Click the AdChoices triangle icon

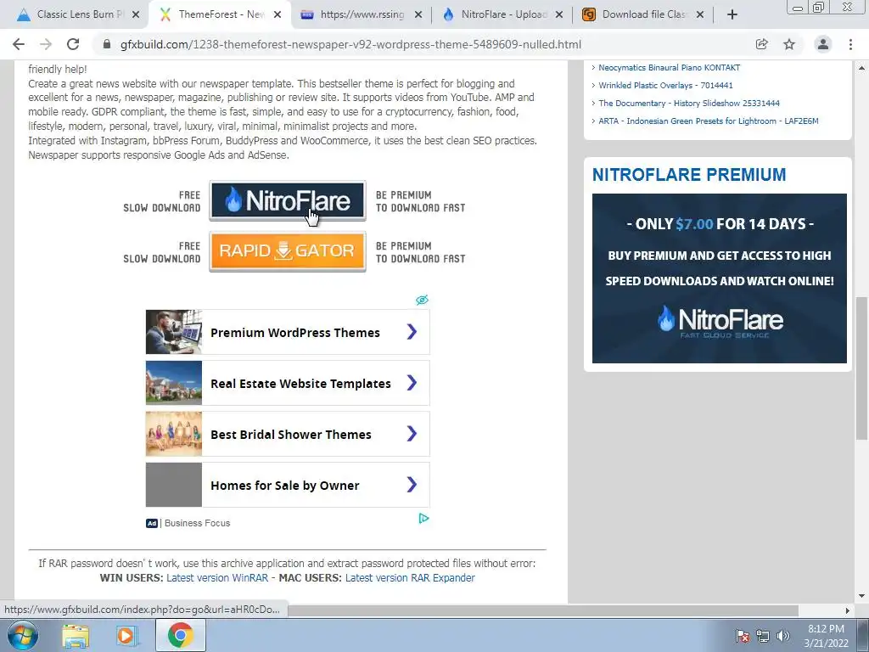click(x=424, y=519)
